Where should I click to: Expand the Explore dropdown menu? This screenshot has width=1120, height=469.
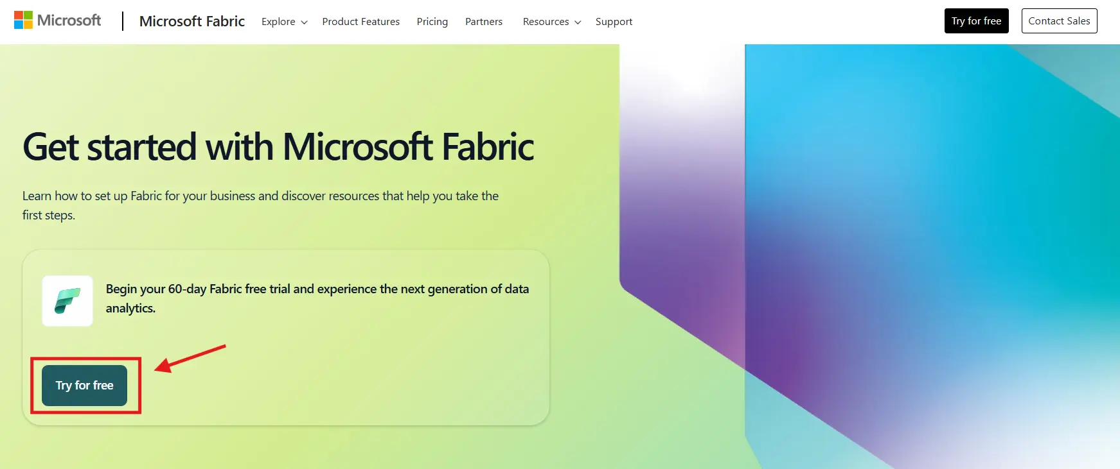(278, 22)
